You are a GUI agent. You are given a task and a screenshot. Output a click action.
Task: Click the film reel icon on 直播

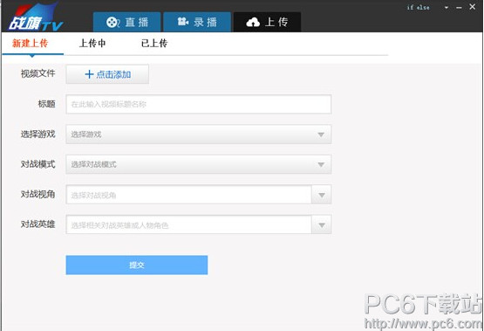[x=112, y=22]
